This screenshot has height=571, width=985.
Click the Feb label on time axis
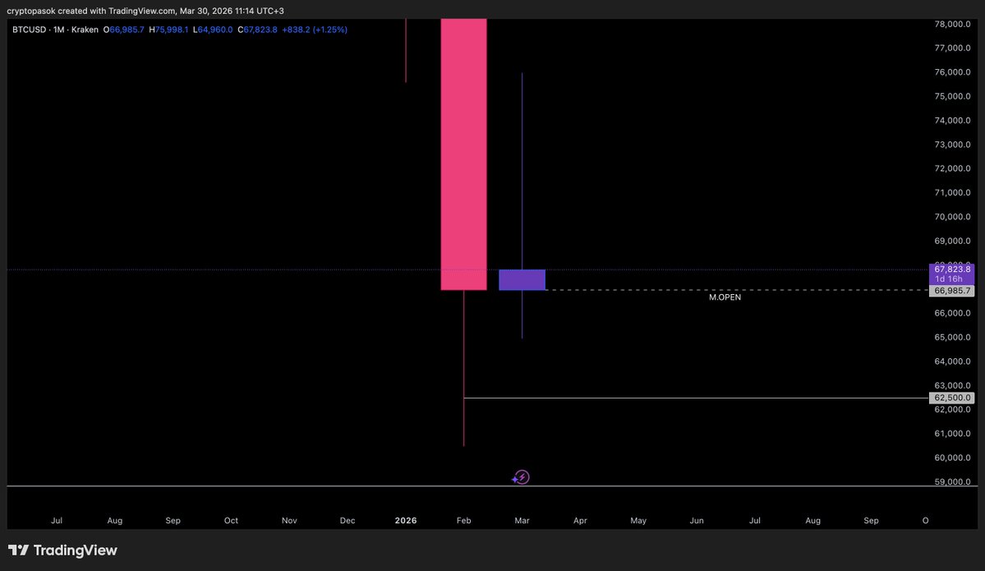click(463, 520)
